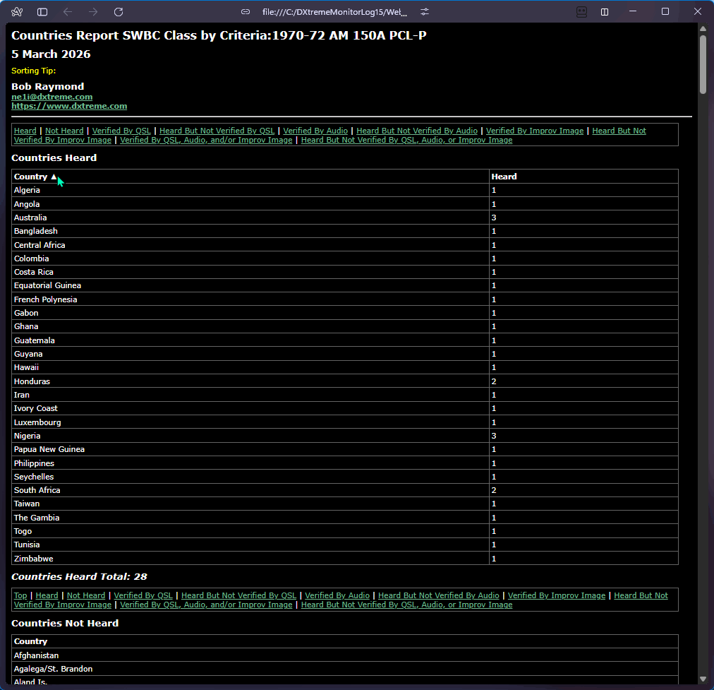The width and height of the screenshot is (714, 690).
Task: Toggle the sidebar panel icon
Action: click(x=42, y=12)
